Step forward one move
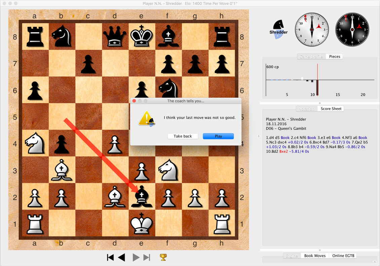 click(136, 257)
